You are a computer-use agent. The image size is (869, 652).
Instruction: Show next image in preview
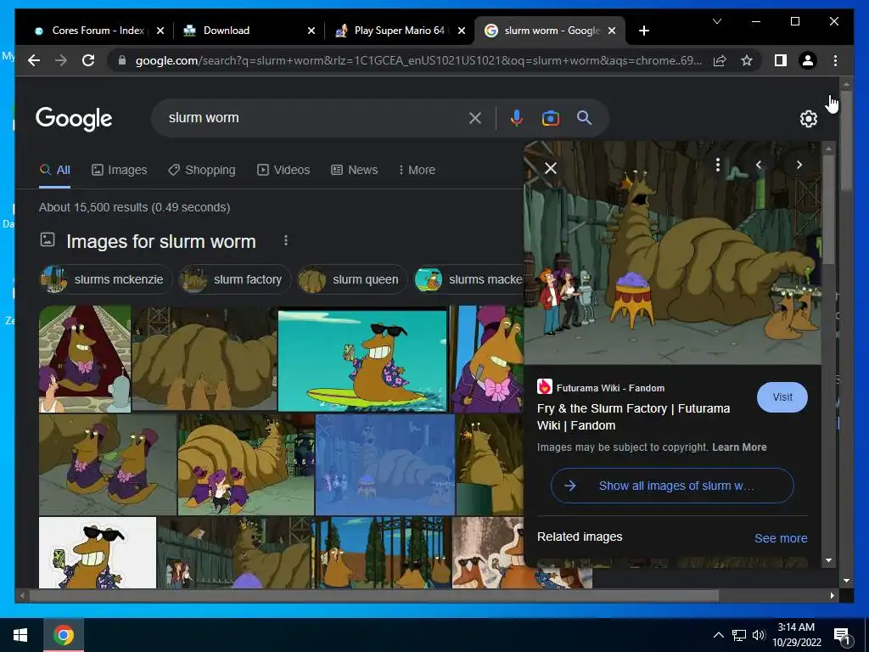point(799,165)
